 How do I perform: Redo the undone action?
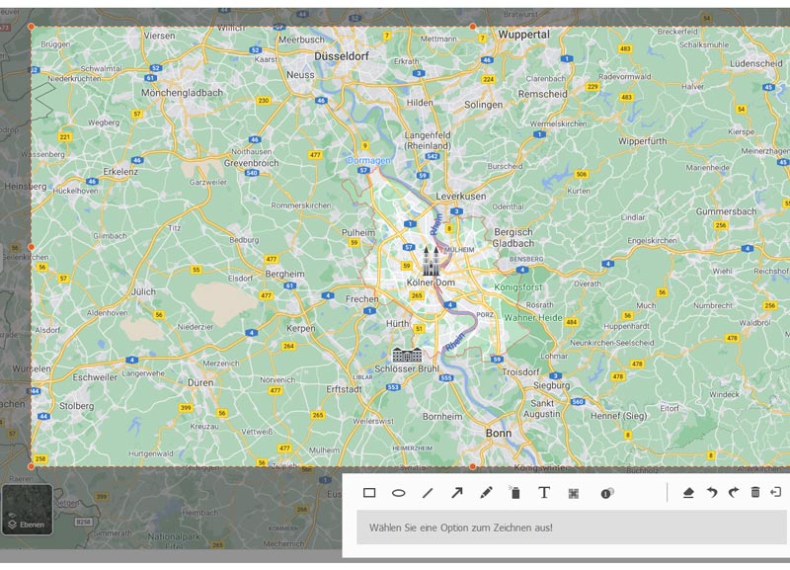[735, 492]
